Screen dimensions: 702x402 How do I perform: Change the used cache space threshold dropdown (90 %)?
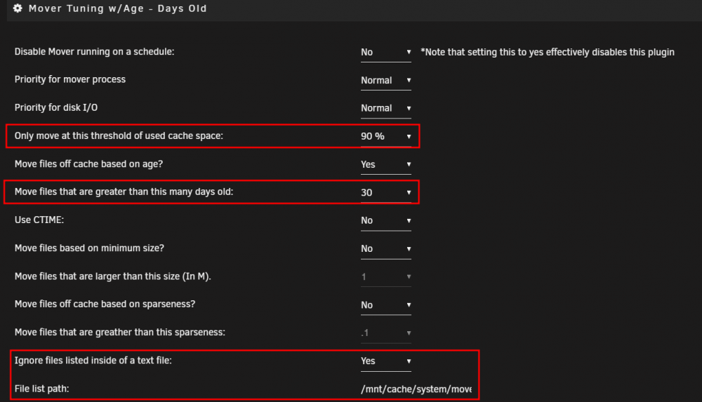pyautogui.click(x=386, y=137)
